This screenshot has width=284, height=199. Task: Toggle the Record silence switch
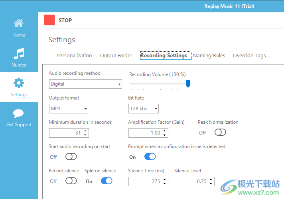(71, 181)
